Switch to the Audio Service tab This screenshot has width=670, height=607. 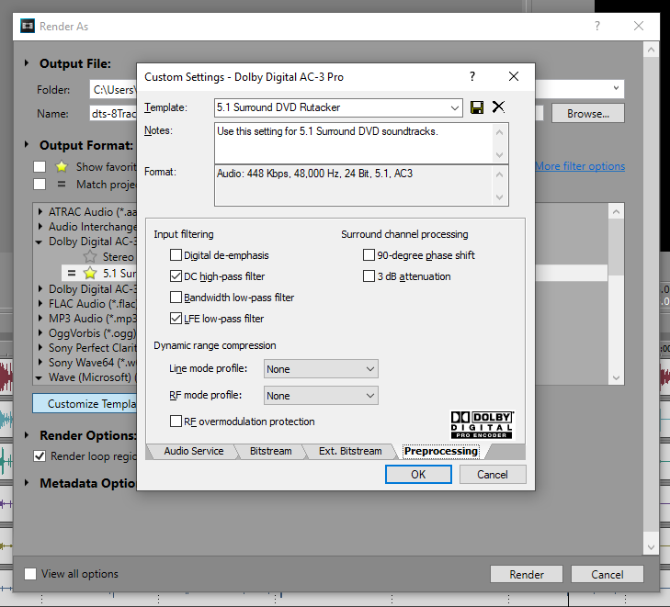click(x=194, y=451)
